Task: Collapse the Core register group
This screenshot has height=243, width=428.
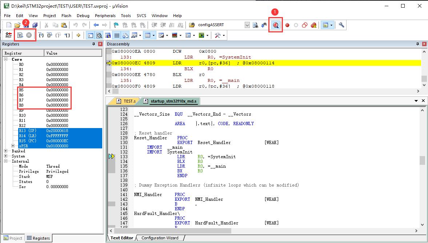Action: tap(5, 59)
